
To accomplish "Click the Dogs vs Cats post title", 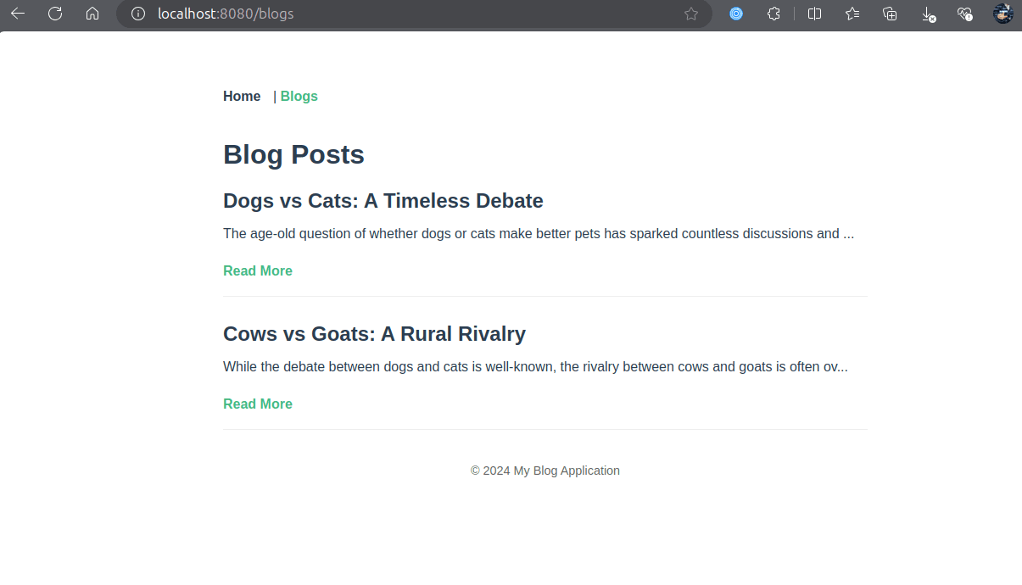I will click(x=383, y=201).
